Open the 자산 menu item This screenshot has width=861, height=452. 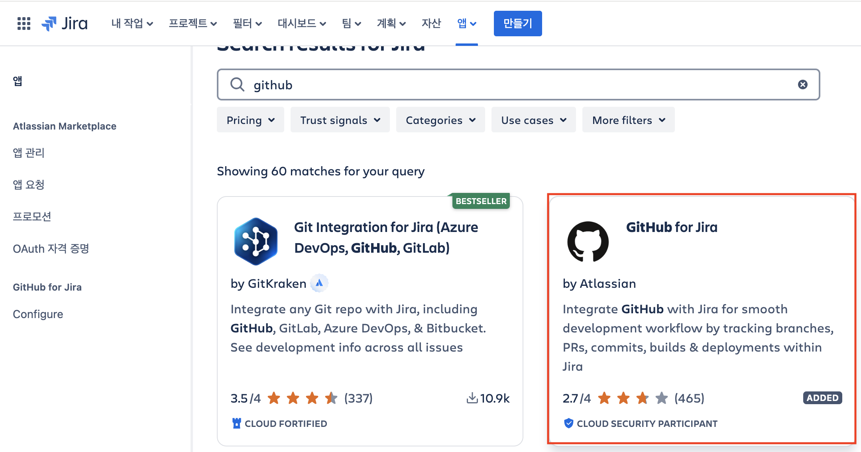coord(431,24)
